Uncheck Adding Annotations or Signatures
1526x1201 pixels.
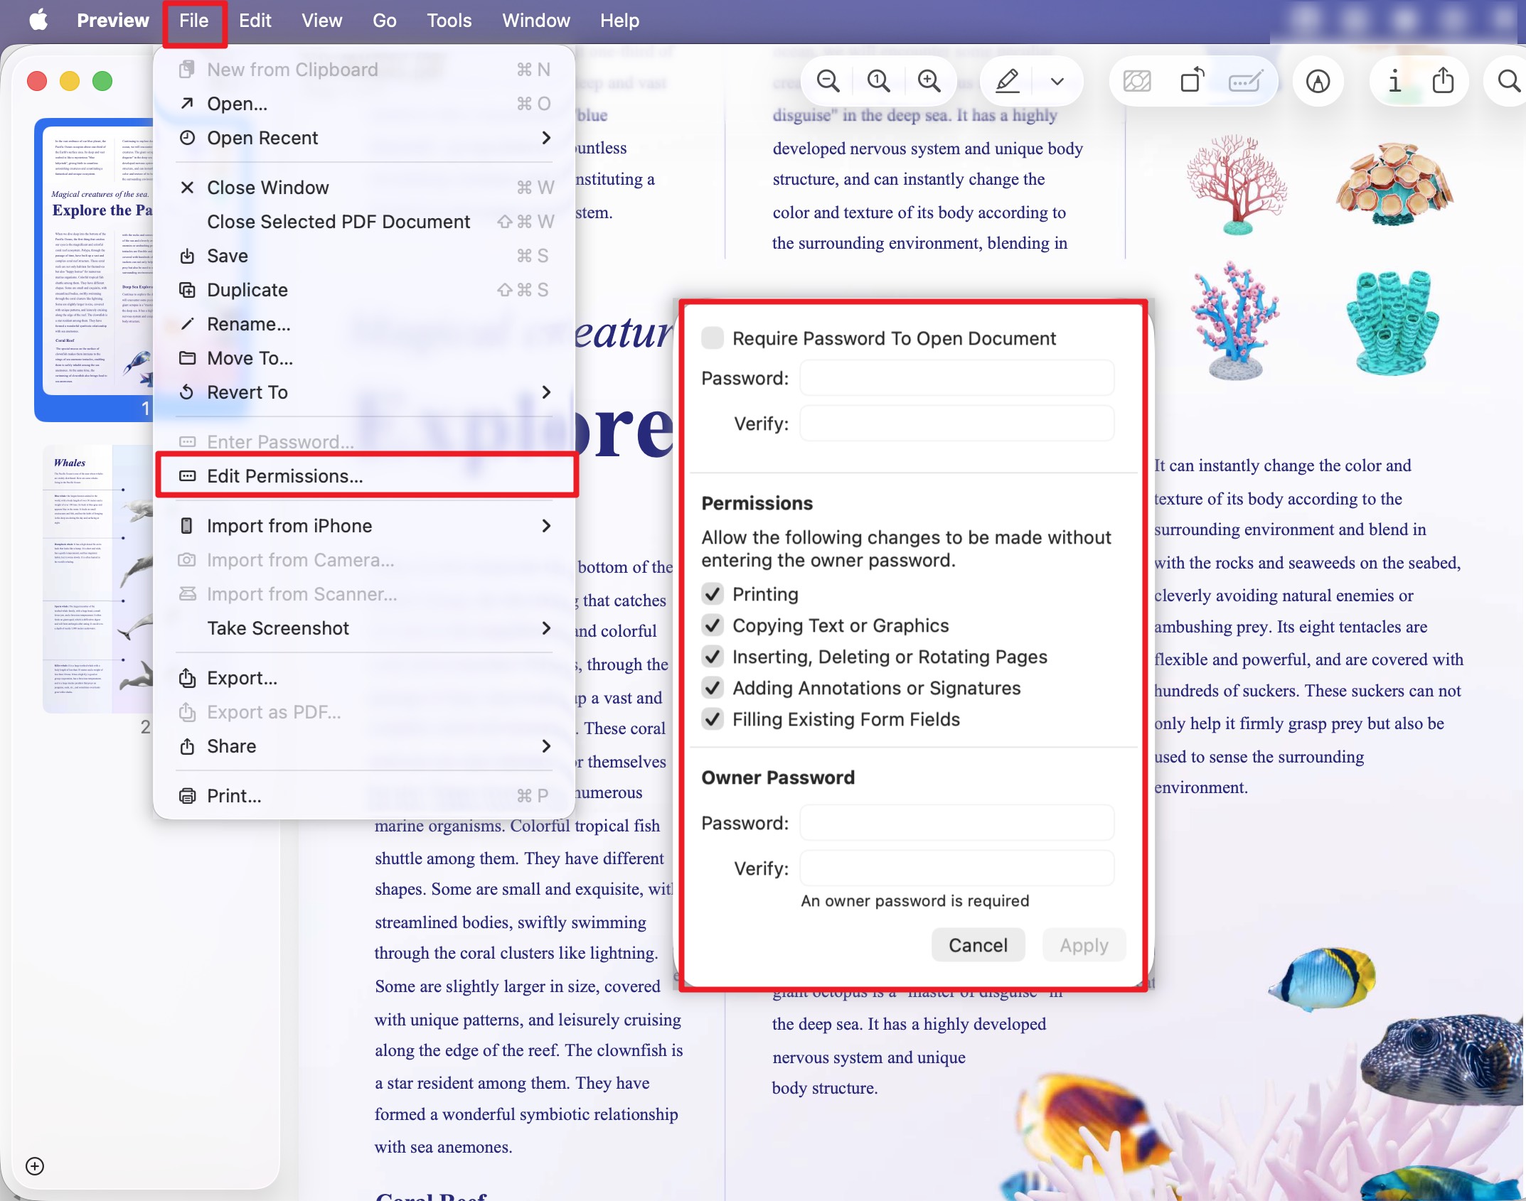click(713, 688)
